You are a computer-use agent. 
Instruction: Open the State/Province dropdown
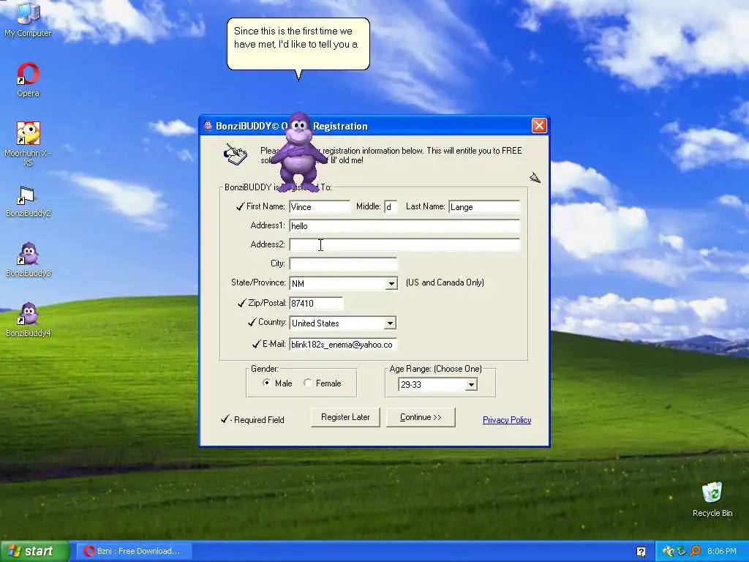(391, 283)
